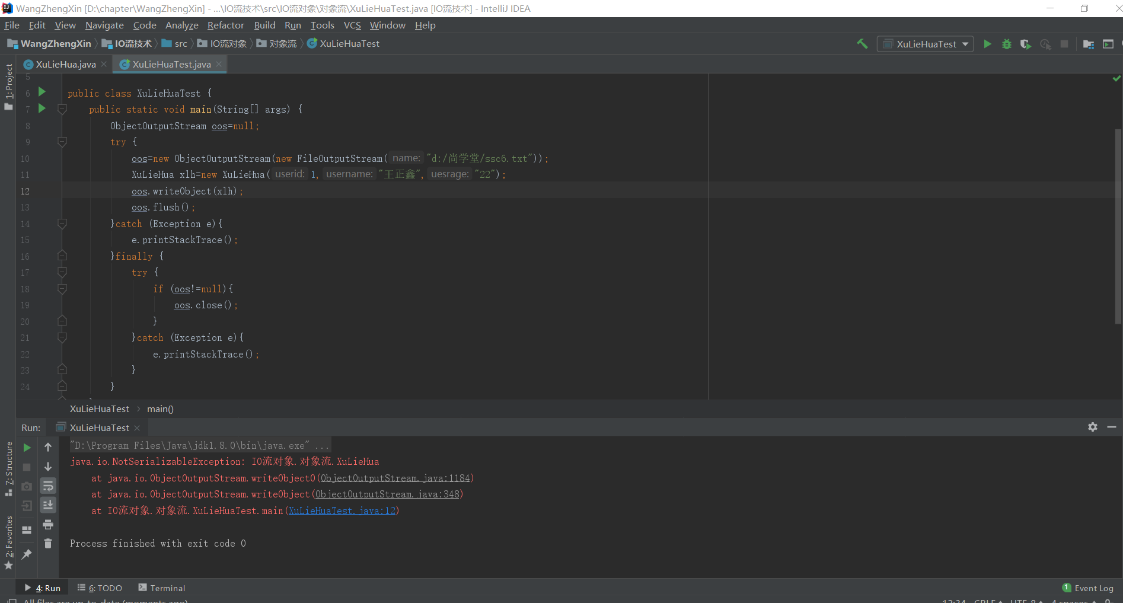This screenshot has width=1123, height=603.
Task: Toggle the 7: Structure side panel
Action: coord(8,468)
